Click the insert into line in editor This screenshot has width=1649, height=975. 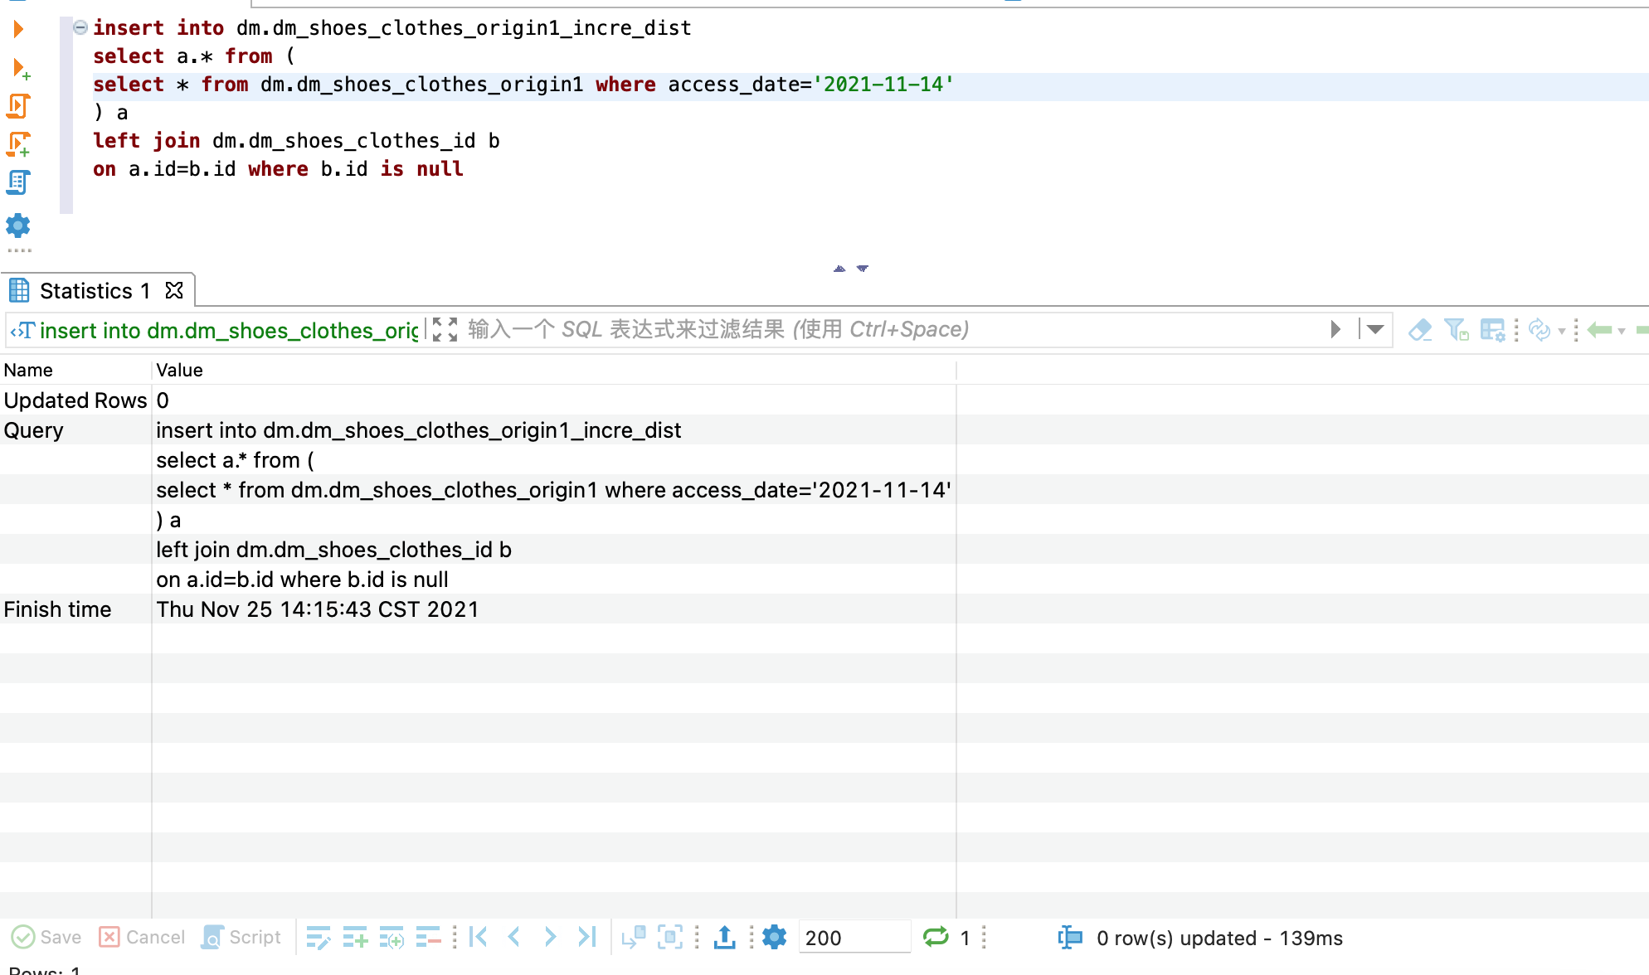coord(392,28)
